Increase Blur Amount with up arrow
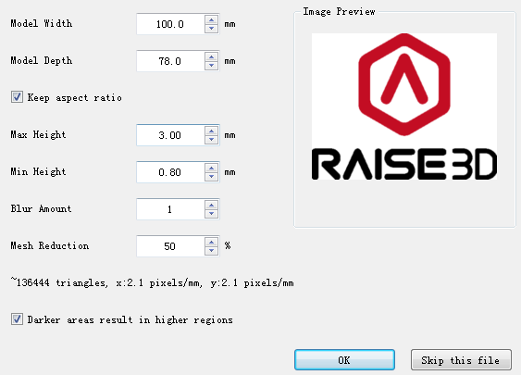Viewport: 521px width, 375px height. (211, 206)
